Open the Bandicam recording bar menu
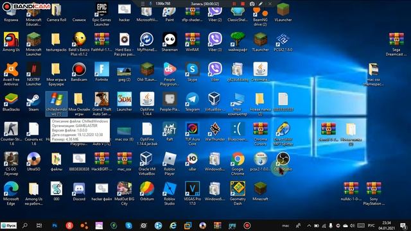The image size is (411, 231). 143,4
